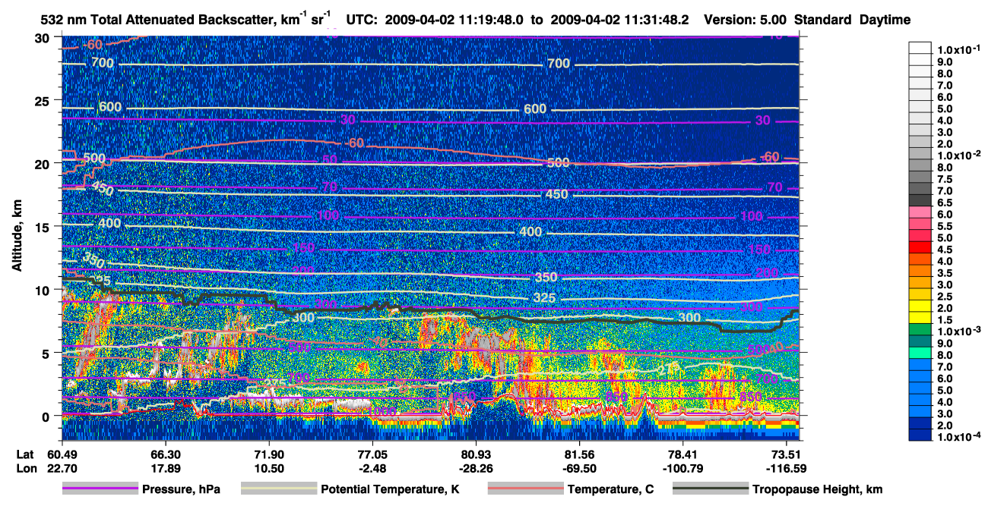
Task: Click the white top swatch of the colorbar
Action: tap(920, 48)
